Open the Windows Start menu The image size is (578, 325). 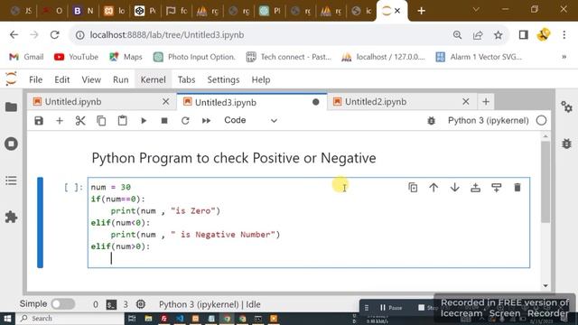(x=7, y=319)
